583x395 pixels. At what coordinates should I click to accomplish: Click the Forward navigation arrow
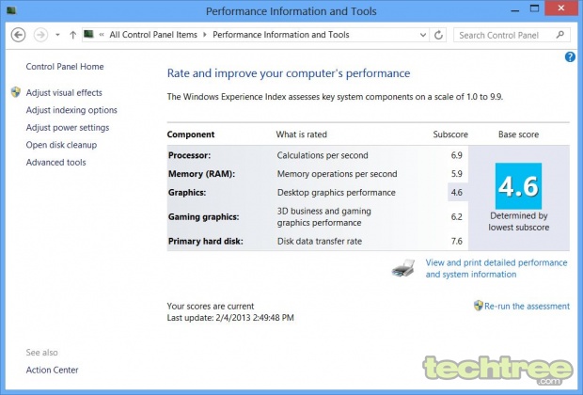pos(40,35)
